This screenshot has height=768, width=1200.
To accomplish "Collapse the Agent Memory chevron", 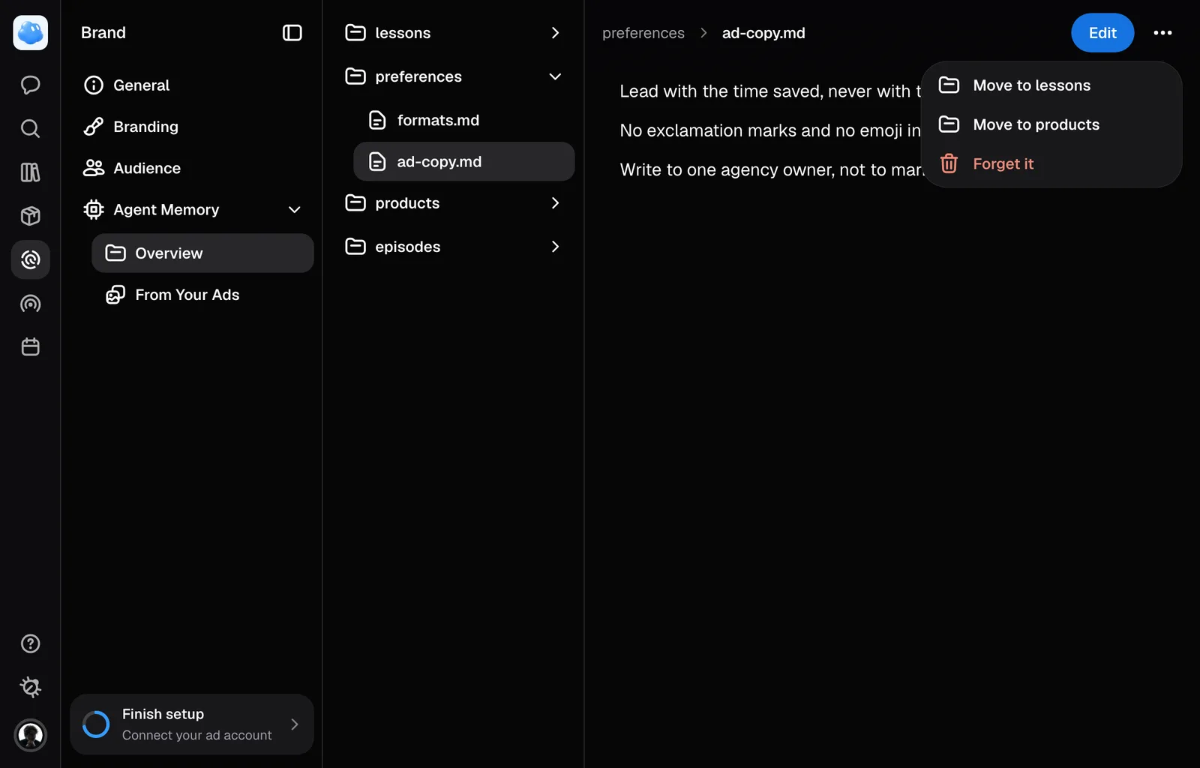I will (x=295, y=210).
